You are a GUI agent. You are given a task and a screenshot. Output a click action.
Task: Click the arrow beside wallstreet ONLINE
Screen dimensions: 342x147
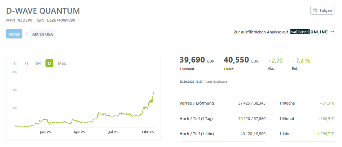[x=332, y=32]
